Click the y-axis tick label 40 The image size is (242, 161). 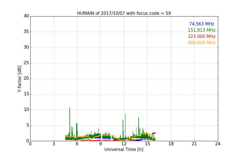click(x=26, y=16)
